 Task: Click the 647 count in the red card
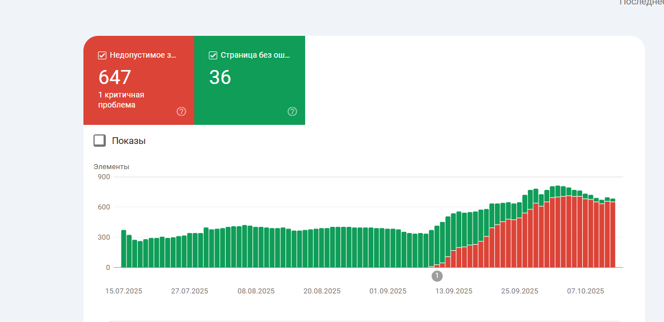(115, 77)
